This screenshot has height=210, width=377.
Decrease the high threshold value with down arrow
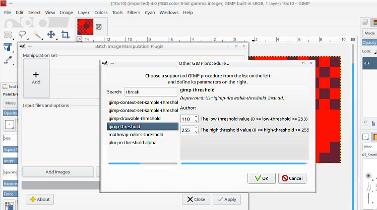[196, 132]
